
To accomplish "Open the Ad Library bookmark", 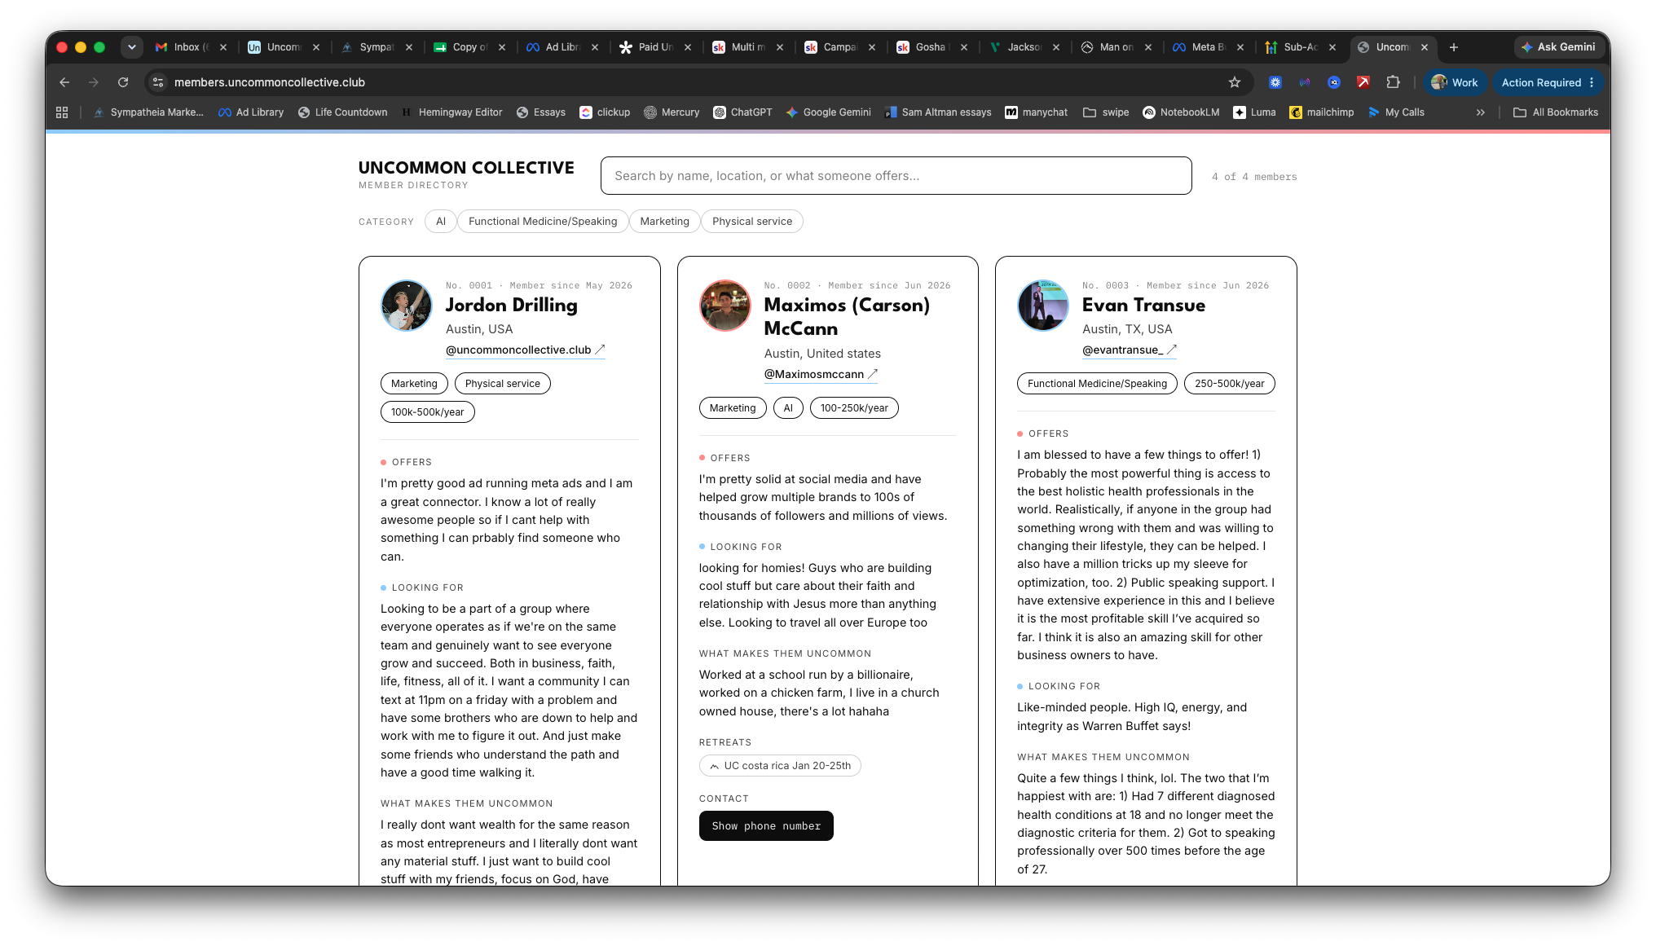I will (x=251, y=112).
